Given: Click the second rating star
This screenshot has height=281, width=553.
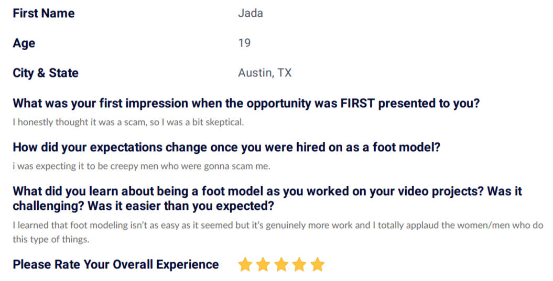Looking at the screenshot, I should pos(263,264).
